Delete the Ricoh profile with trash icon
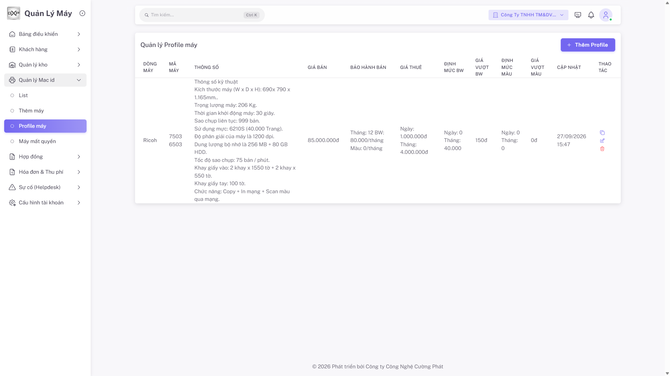Image resolution: width=670 pixels, height=376 pixels. pyautogui.click(x=602, y=149)
